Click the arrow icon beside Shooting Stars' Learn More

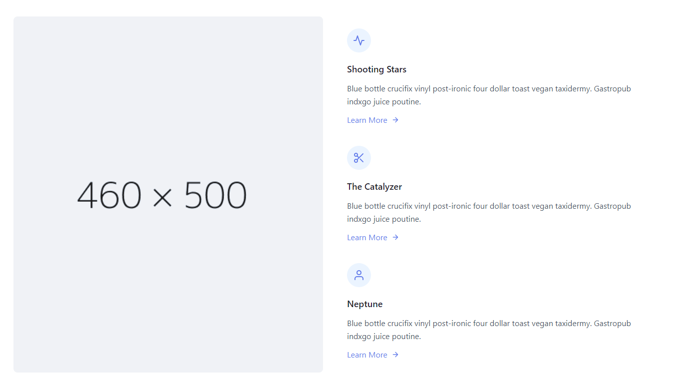click(395, 120)
